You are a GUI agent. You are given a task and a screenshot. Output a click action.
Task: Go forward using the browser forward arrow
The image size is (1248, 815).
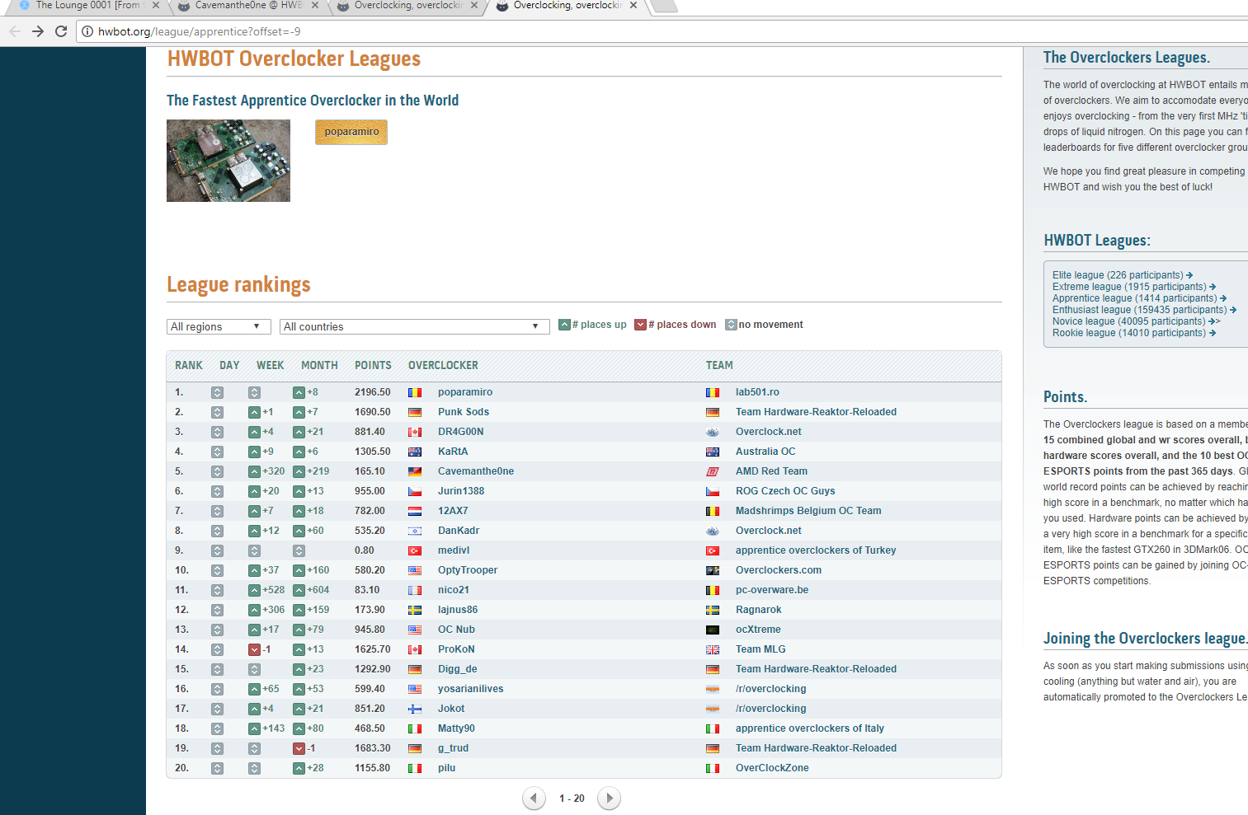click(x=37, y=31)
